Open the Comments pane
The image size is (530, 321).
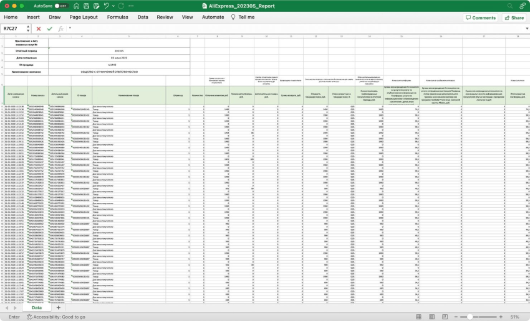(x=481, y=17)
